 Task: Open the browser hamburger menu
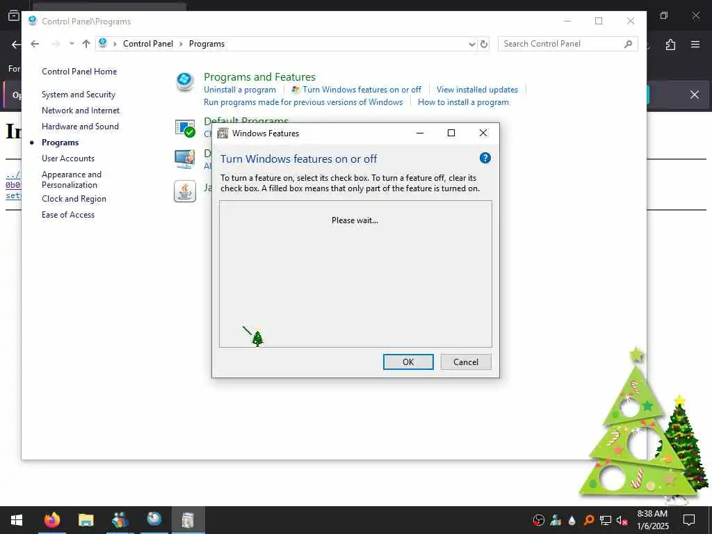[x=695, y=44]
